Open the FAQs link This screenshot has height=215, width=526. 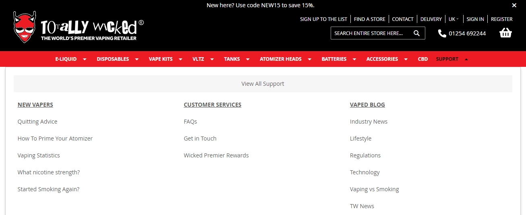coord(191,122)
